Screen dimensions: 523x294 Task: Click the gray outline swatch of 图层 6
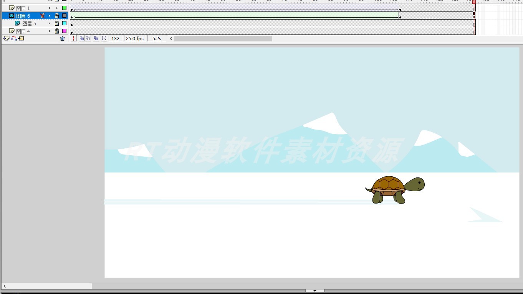(x=64, y=16)
